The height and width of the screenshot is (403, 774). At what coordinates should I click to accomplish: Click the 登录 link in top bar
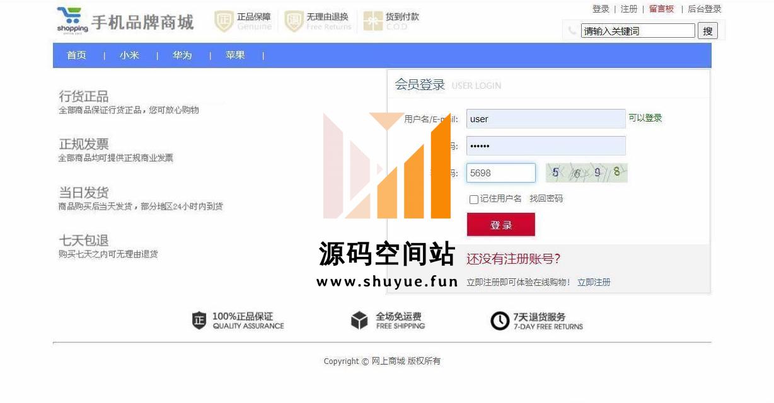(601, 9)
